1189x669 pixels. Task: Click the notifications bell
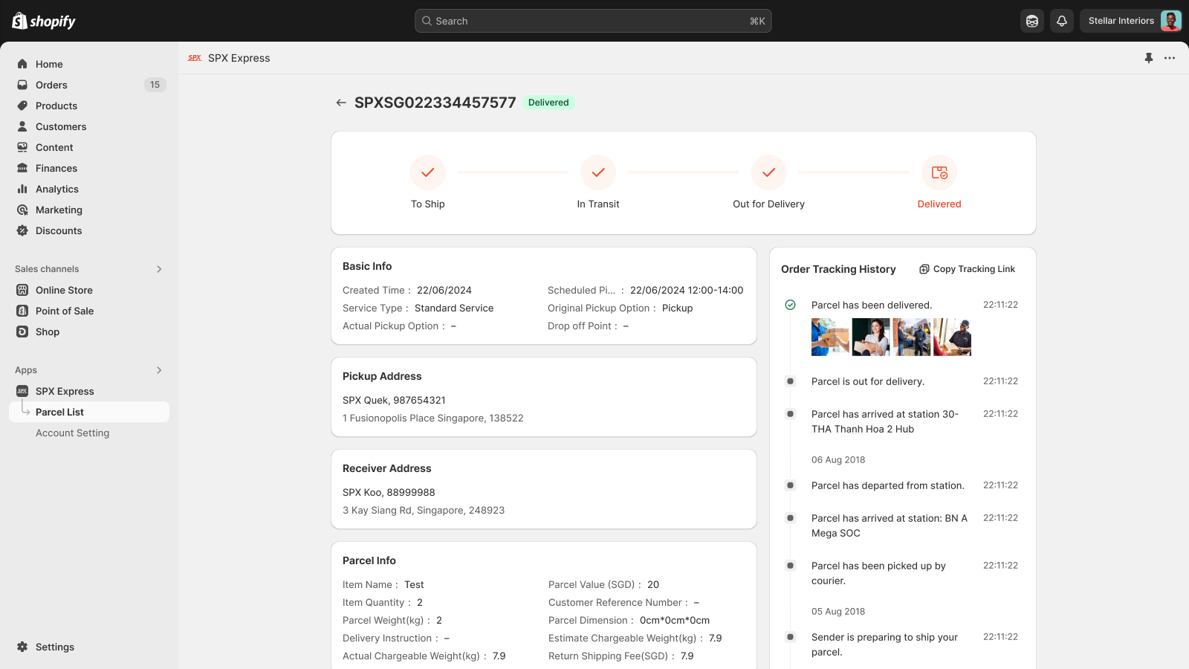click(x=1061, y=21)
